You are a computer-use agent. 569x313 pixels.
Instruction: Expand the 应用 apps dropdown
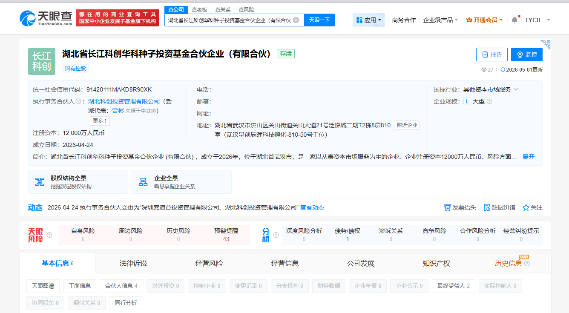369,20
